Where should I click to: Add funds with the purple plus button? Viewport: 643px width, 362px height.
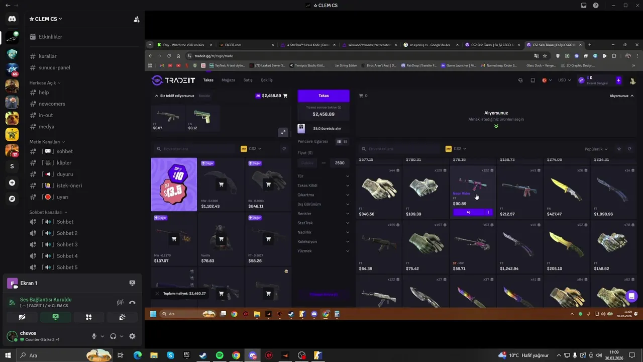pyautogui.click(x=618, y=80)
